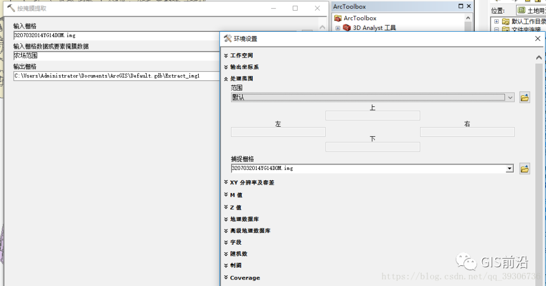Select the 默认工作目录 folder icon
The height and width of the screenshot is (286, 546).
pos(506,22)
